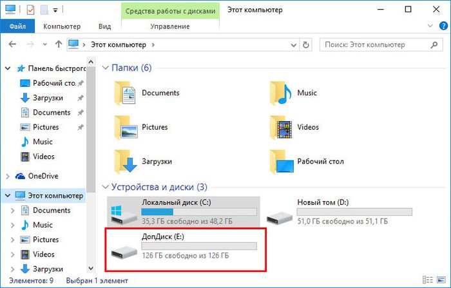This screenshot has height=288, width=451.
Task: Go up one level with up arrow
Action: point(59,44)
